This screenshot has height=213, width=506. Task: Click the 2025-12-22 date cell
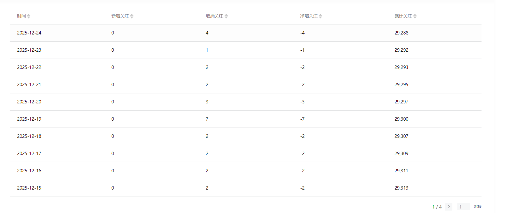tap(29, 68)
